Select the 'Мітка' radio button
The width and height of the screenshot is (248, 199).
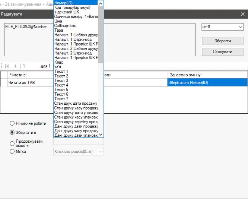click(x=12, y=152)
